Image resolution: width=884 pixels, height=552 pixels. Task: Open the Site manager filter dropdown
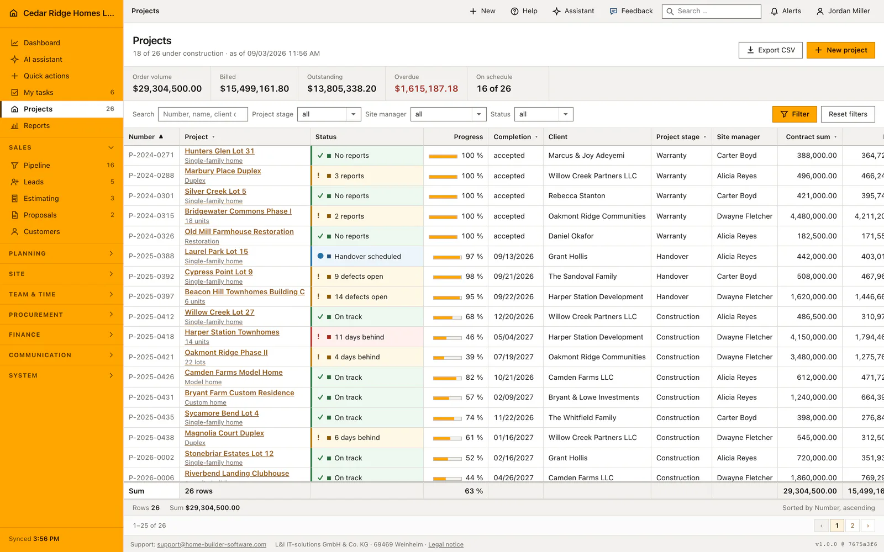tap(449, 114)
